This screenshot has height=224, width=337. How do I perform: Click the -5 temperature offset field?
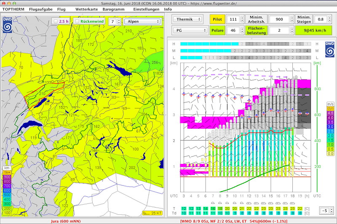[324, 211]
